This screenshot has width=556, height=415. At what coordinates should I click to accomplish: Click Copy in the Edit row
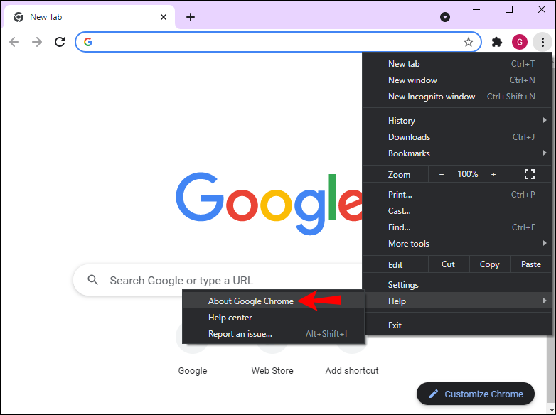490,264
